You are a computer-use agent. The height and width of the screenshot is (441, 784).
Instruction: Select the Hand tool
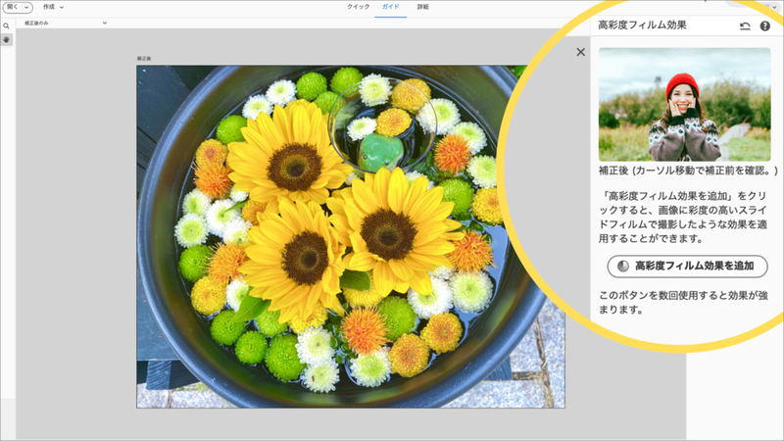[x=7, y=39]
